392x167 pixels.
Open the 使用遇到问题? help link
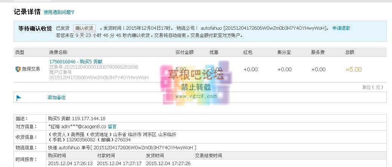click(x=59, y=12)
